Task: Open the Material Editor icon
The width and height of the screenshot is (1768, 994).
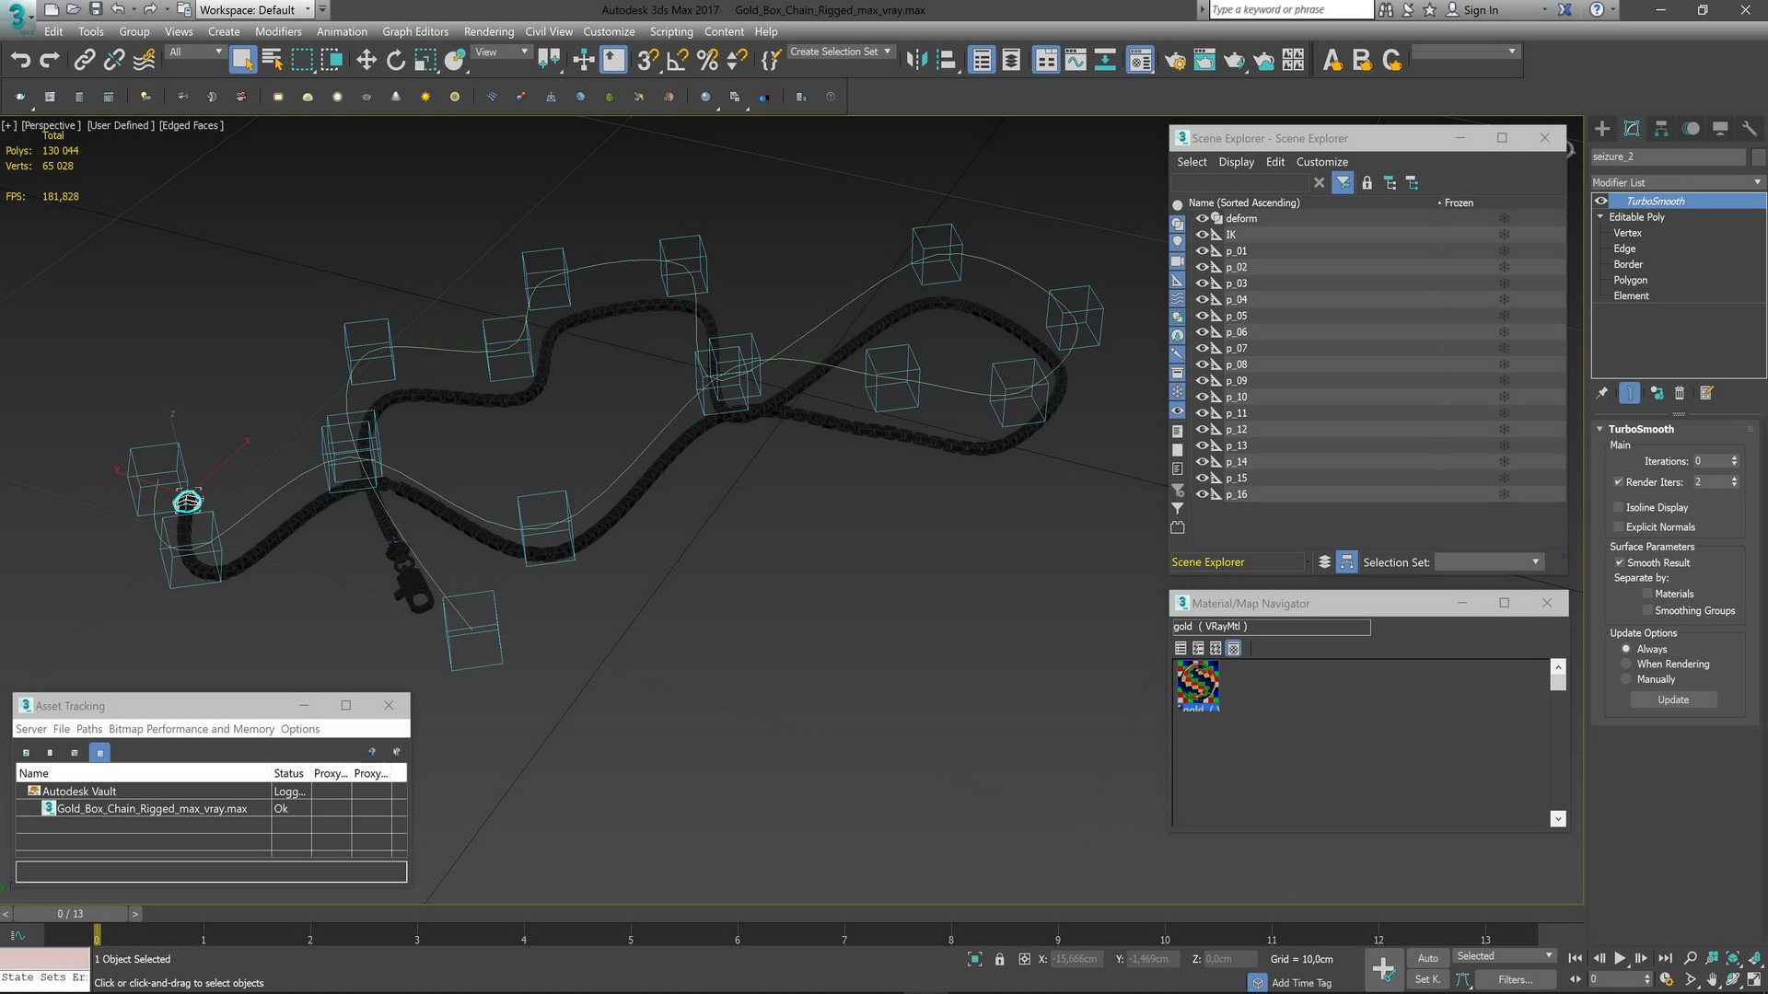Action: coord(1140,61)
